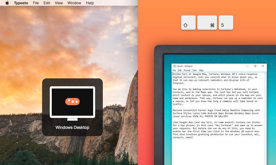Click the line 'cloud services VIEW ALL PHOTOS IN GALLERY'
This screenshot has width=276, height=165.
tap(200, 116)
